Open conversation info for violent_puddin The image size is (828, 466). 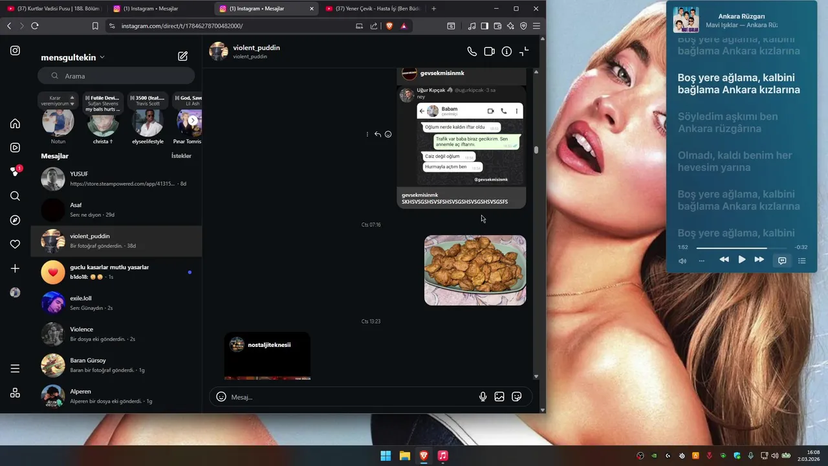coord(507,51)
